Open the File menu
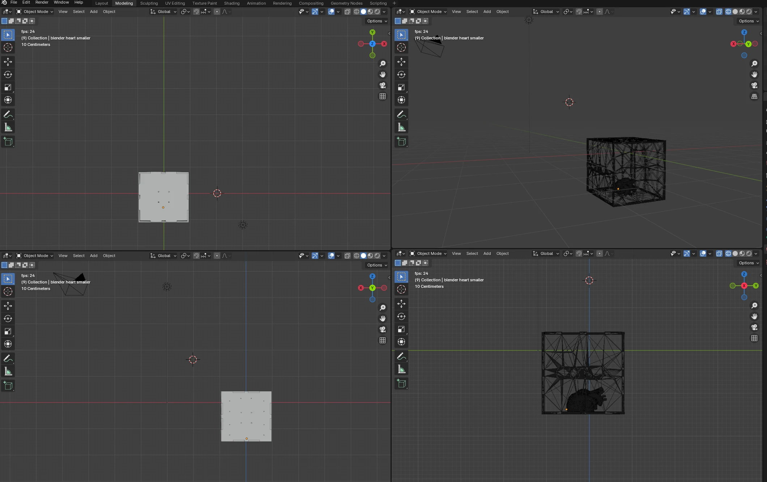Screen dimensions: 767x482 [14, 3]
